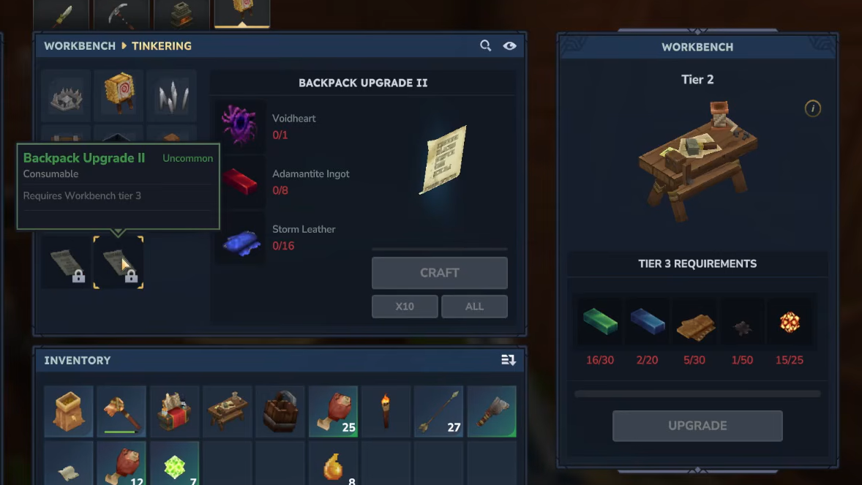The height and width of the screenshot is (485, 862).
Task: Select the first locked backpack upgrade recipe
Action: pos(66,263)
